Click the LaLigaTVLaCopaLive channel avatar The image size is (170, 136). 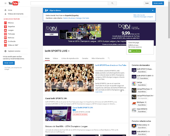(134, 97)
